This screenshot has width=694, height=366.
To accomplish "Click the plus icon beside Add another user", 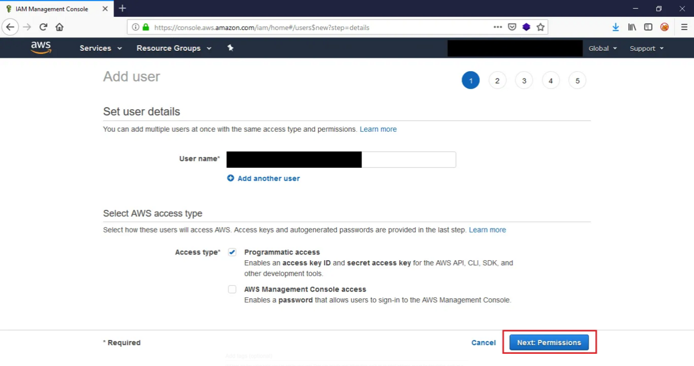I will [x=231, y=178].
